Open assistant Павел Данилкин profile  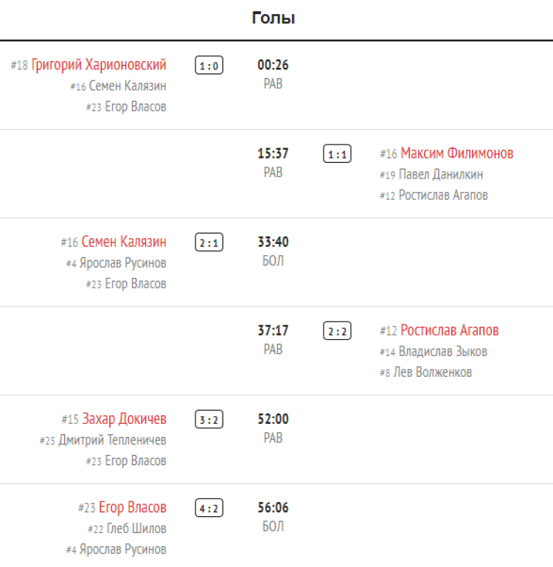click(x=441, y=175)
